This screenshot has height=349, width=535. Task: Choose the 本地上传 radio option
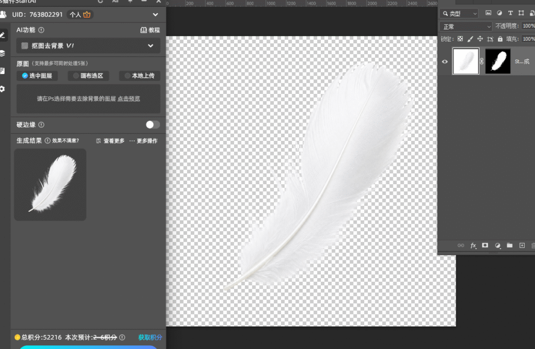pyautogui.click(x=139, y=76)
